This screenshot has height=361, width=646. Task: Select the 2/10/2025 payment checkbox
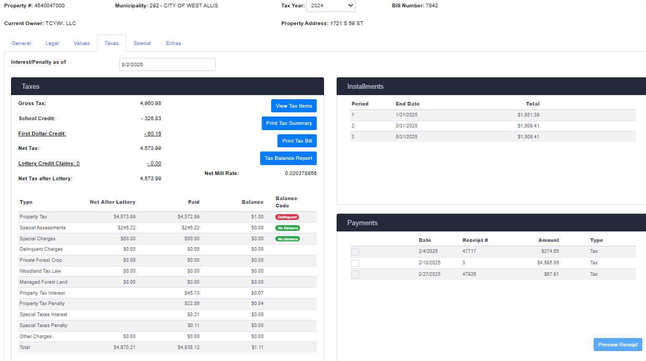(x=355, y=263)
